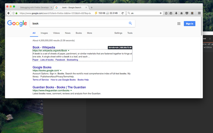Switch to Images results
The image size is (213, 133).
point(44,33)
